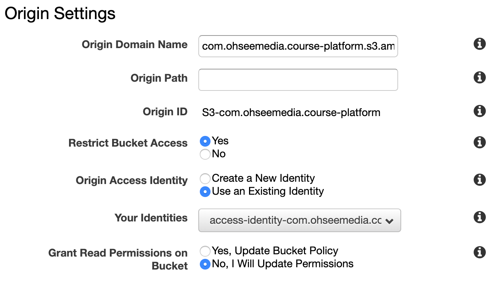Open help info beside Your Identities
Screen dimensions: 495x281
pos(479,217)
